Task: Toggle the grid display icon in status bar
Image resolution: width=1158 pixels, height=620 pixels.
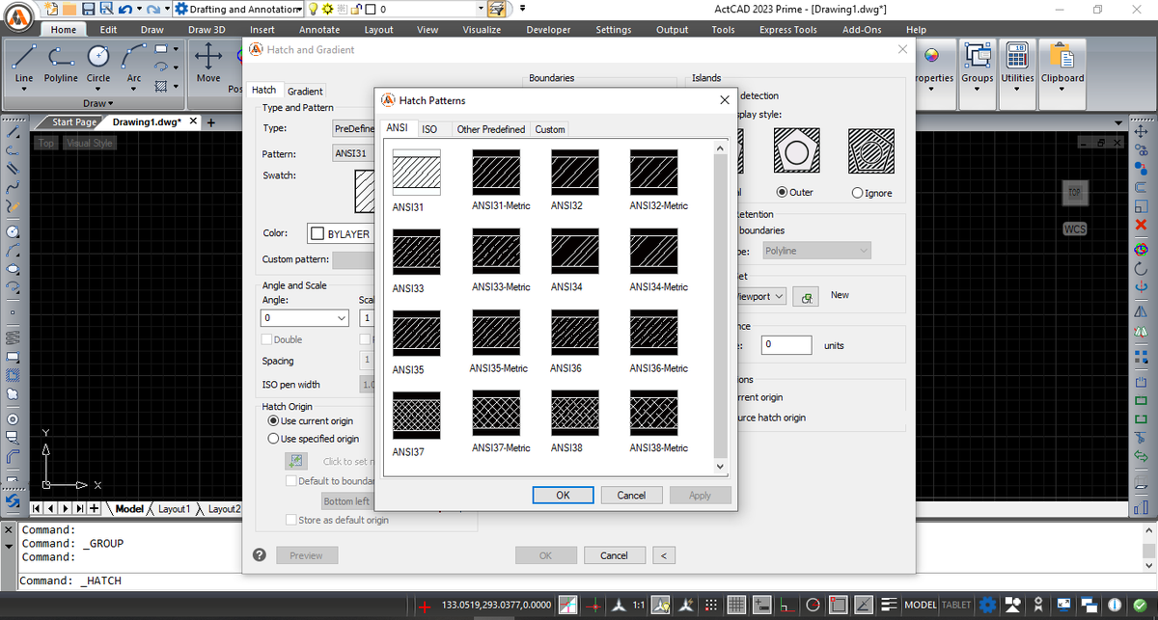Action: [735, 605]
